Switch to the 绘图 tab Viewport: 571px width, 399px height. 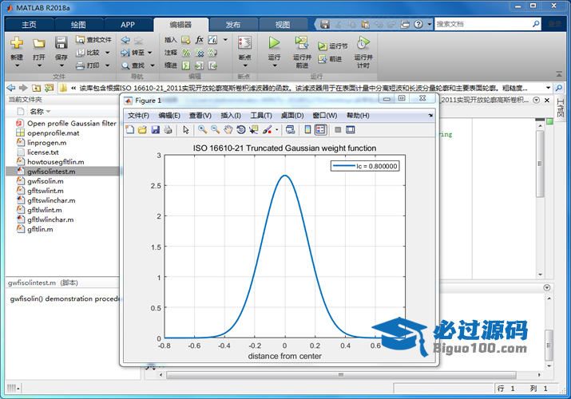pyautogui.click(x=78, y=25)
